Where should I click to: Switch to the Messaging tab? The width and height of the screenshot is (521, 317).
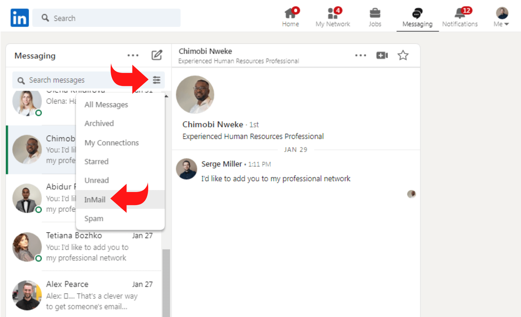(417, 17)
